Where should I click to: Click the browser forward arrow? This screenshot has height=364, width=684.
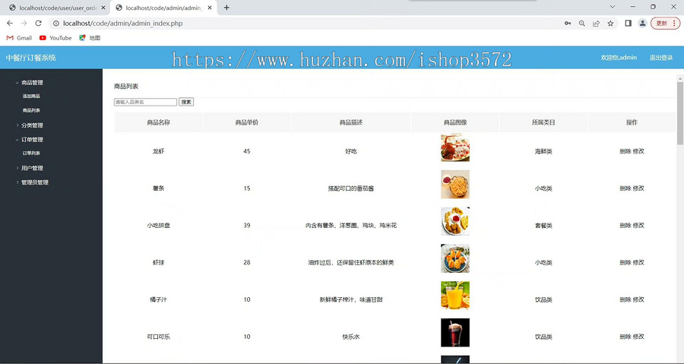[24, 23]
